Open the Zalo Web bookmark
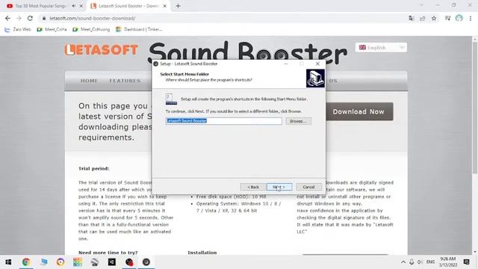The width and height of the screenshot is (478, 269). point(18,29)
